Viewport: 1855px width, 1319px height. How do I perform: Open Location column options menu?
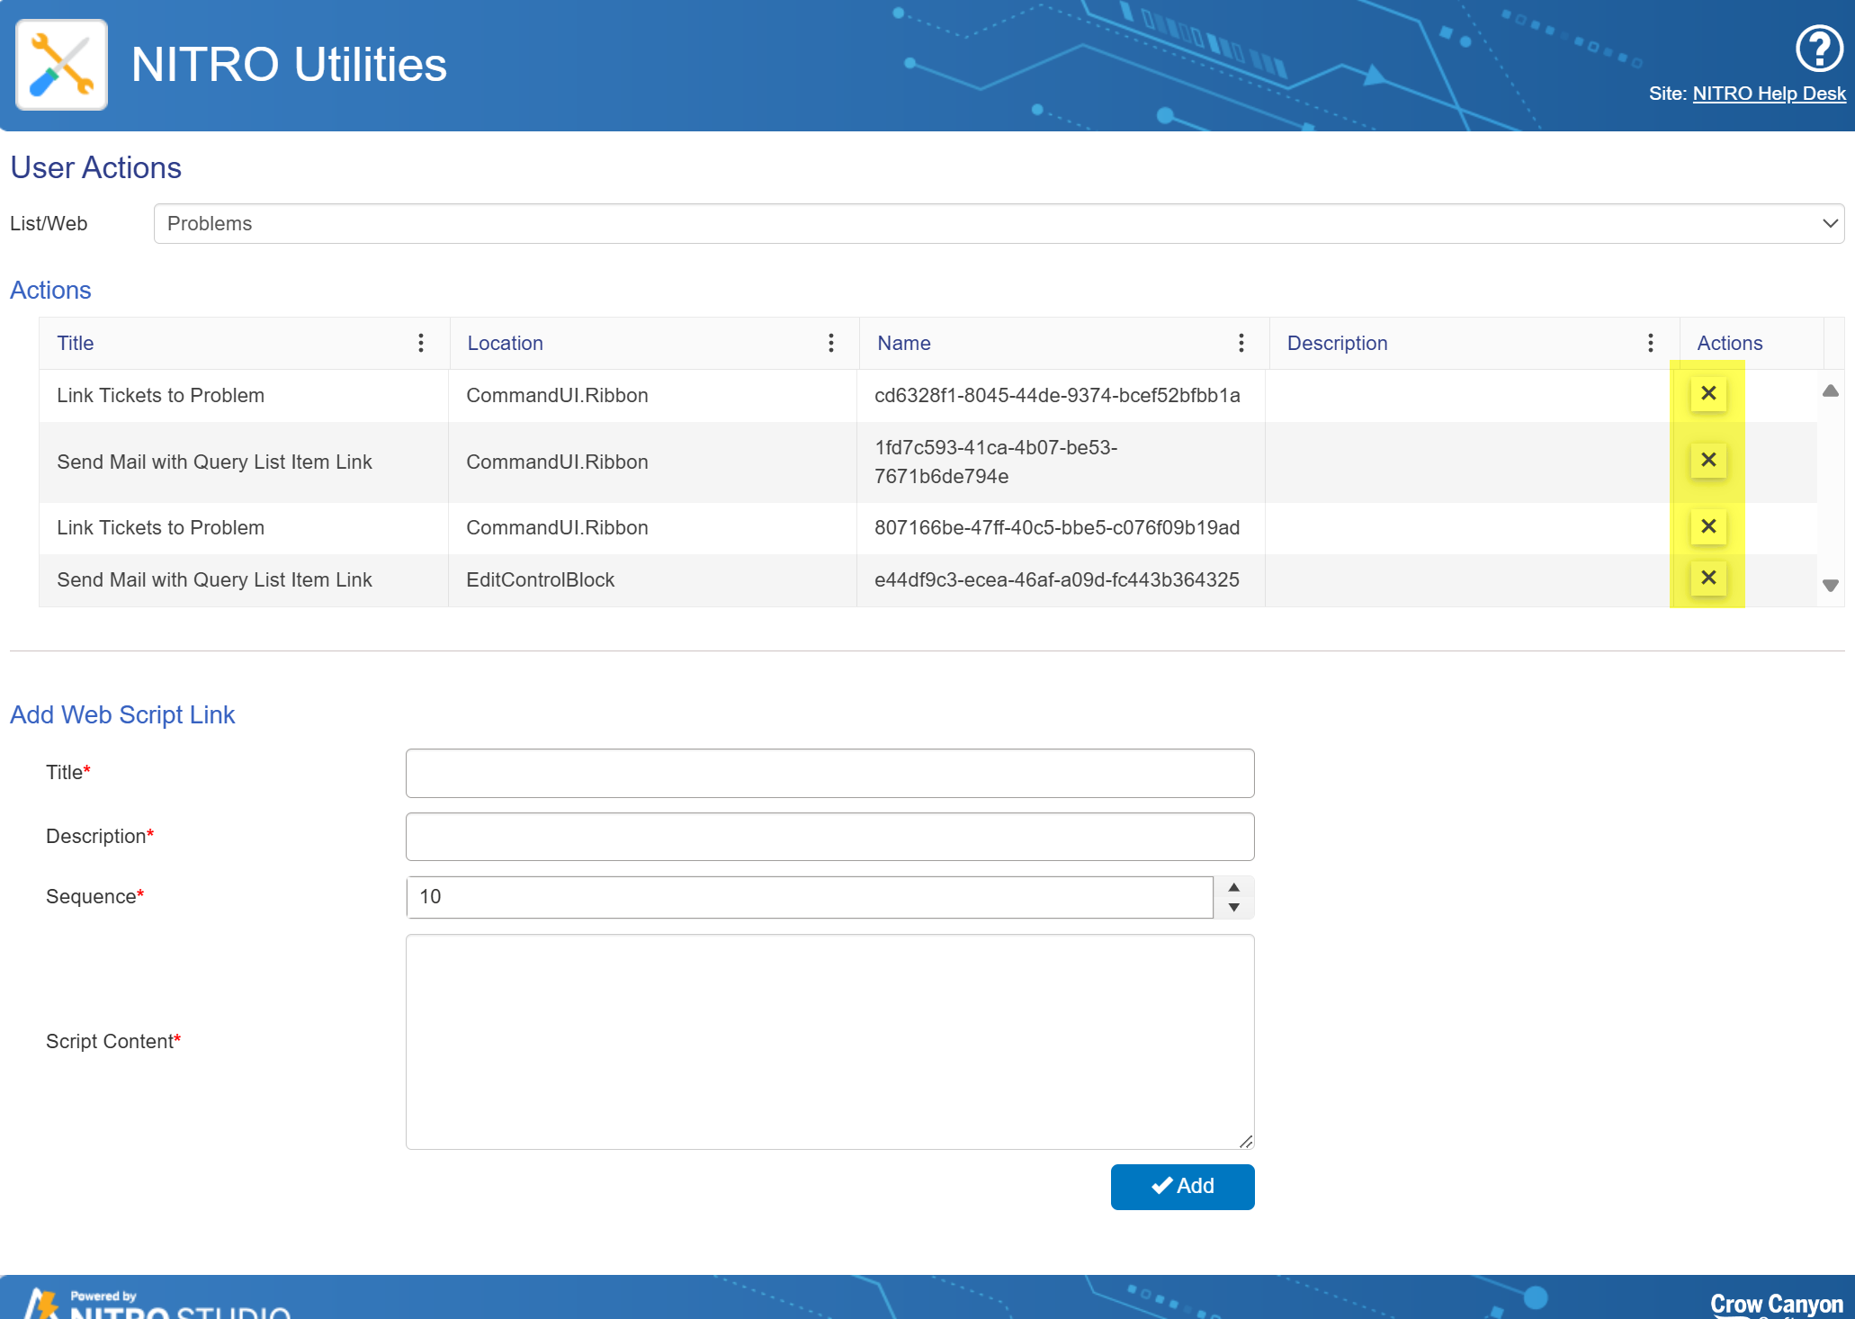831,343
